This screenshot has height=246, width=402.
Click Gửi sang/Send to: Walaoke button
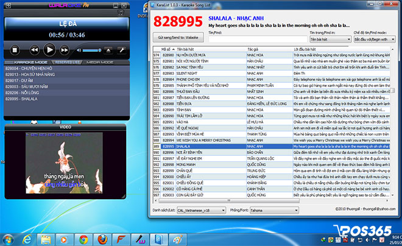click(x=178, y=37)
